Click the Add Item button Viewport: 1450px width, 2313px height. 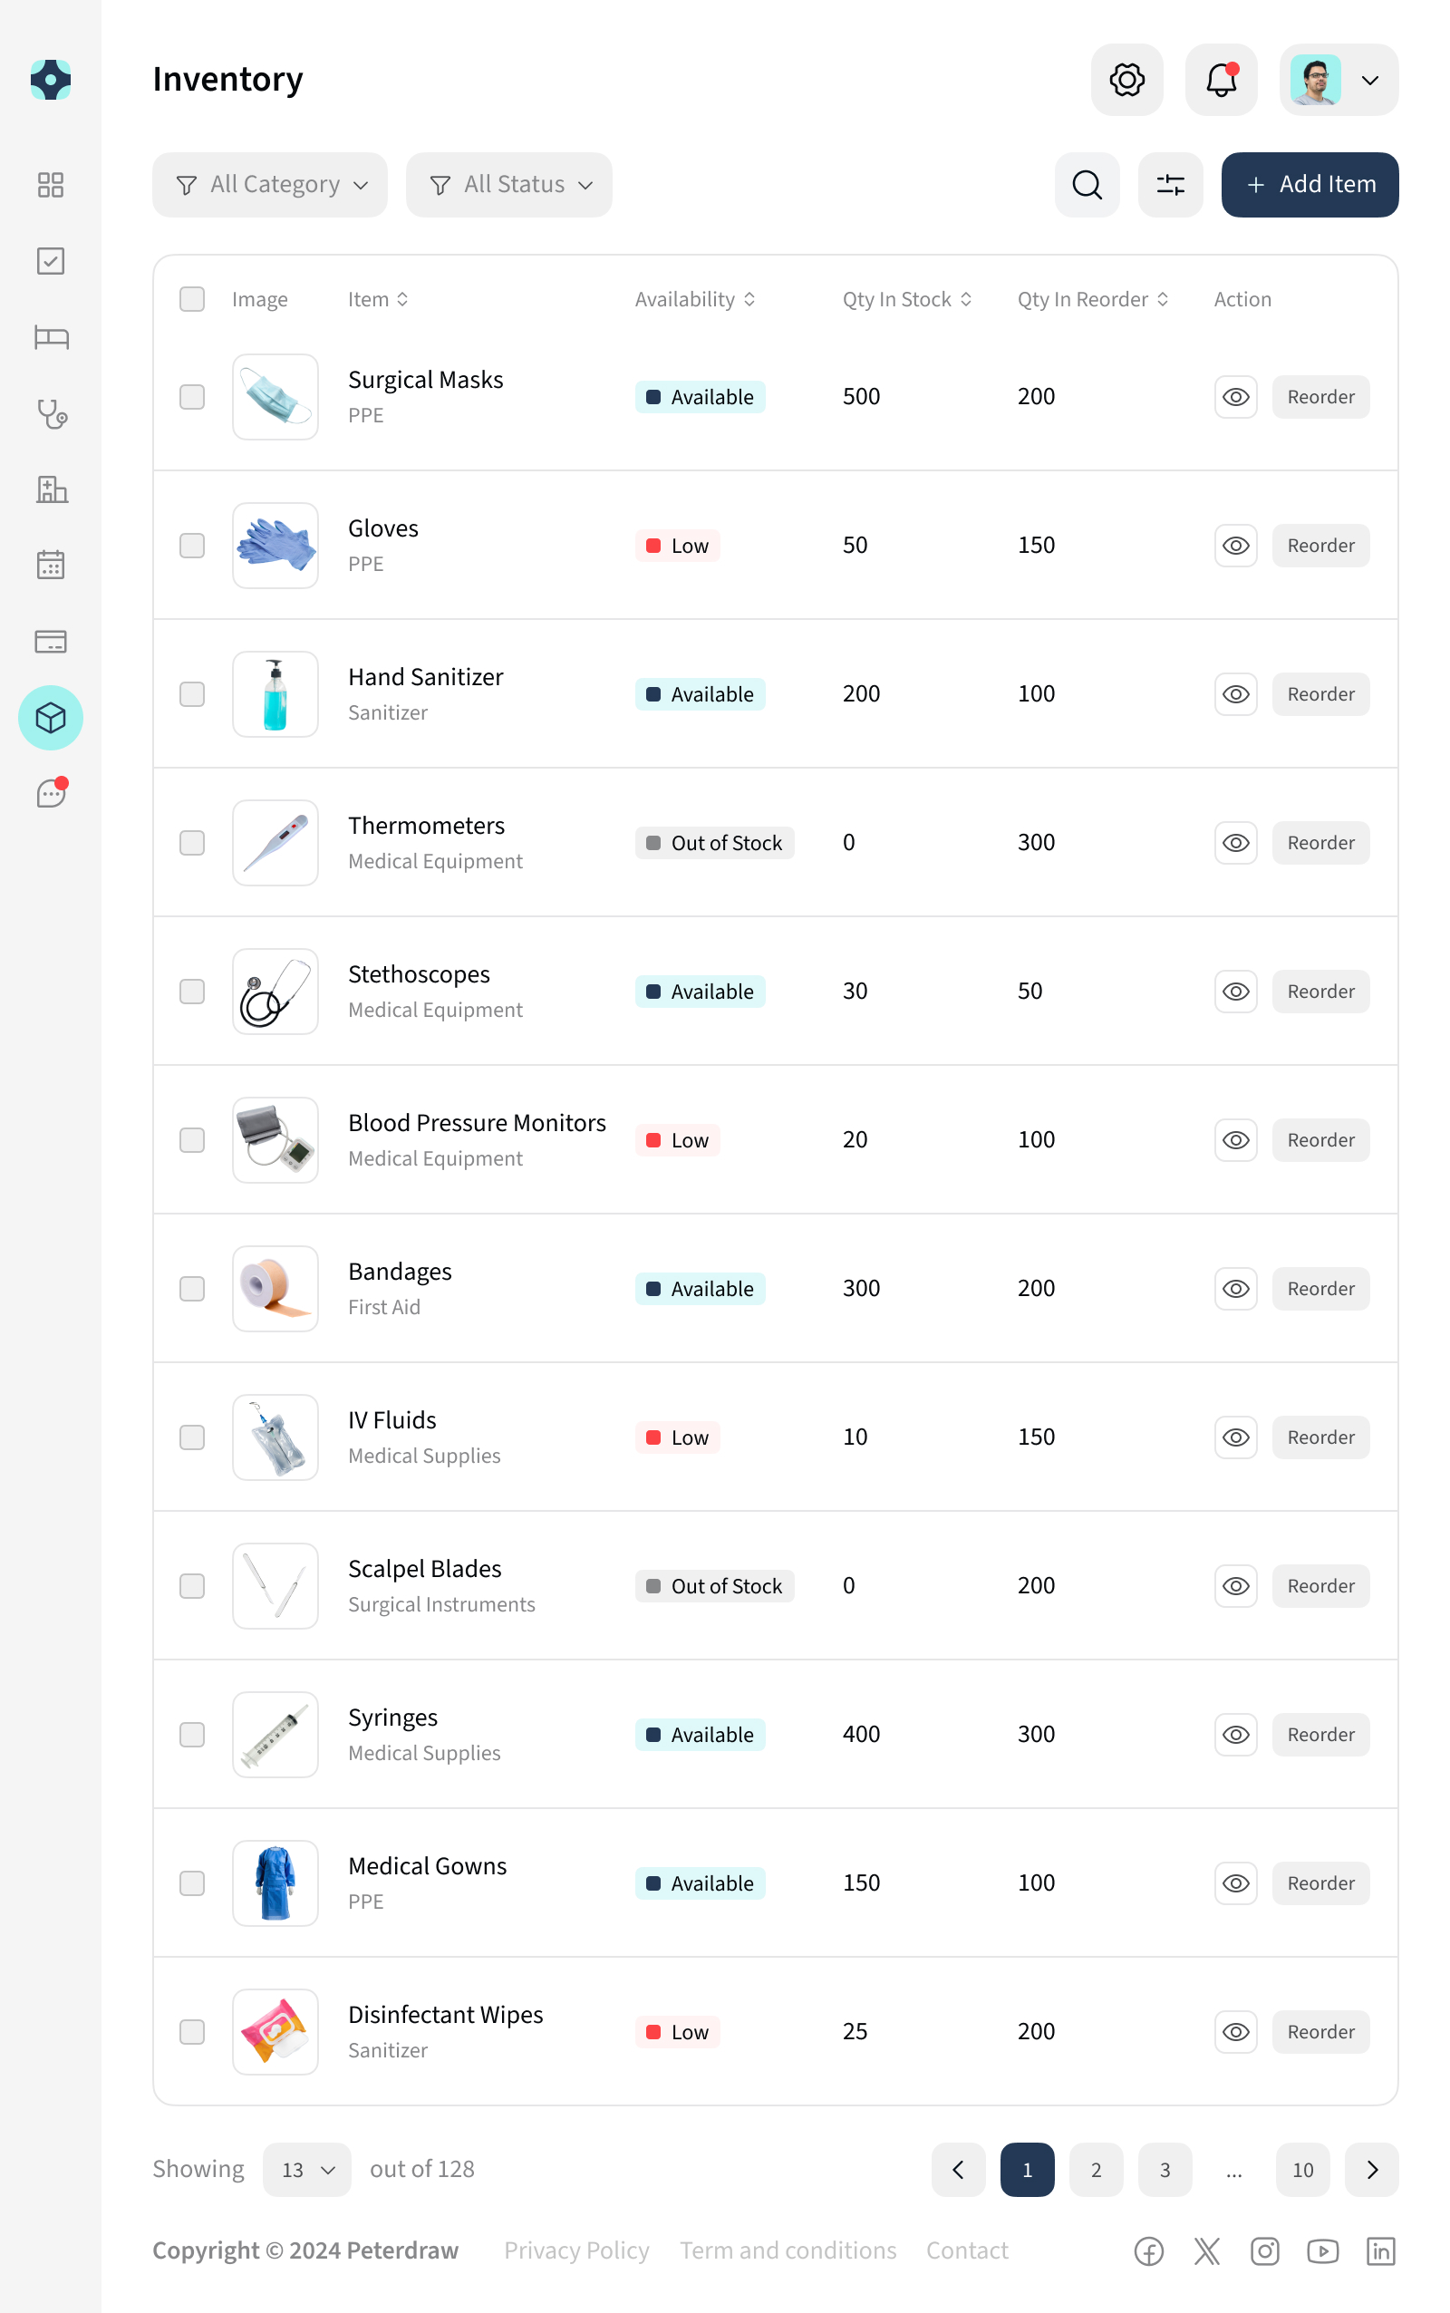coord(1309,184)
